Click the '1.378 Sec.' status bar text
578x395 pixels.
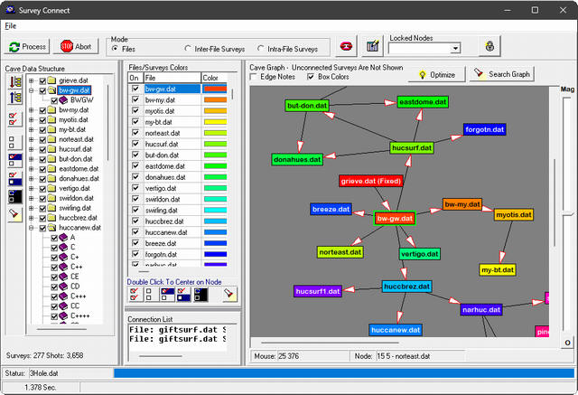pyautogui.click(x=40, y=387)
